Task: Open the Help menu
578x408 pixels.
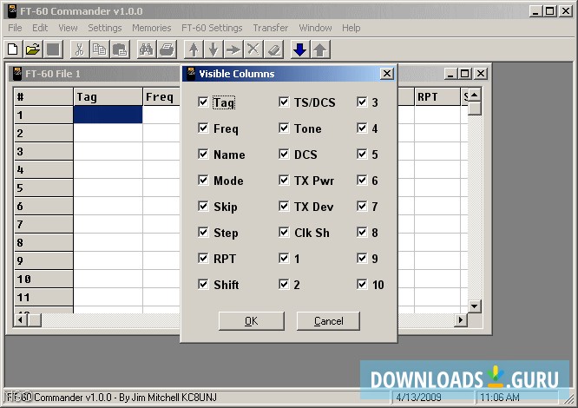Action: tap(351, 28)
